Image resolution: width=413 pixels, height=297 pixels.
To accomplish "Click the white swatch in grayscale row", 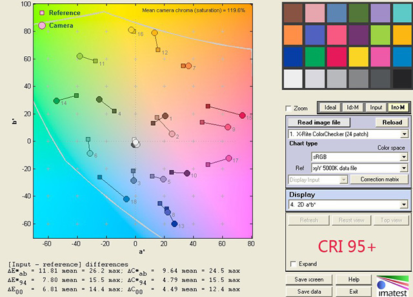I will pos(293,79).
